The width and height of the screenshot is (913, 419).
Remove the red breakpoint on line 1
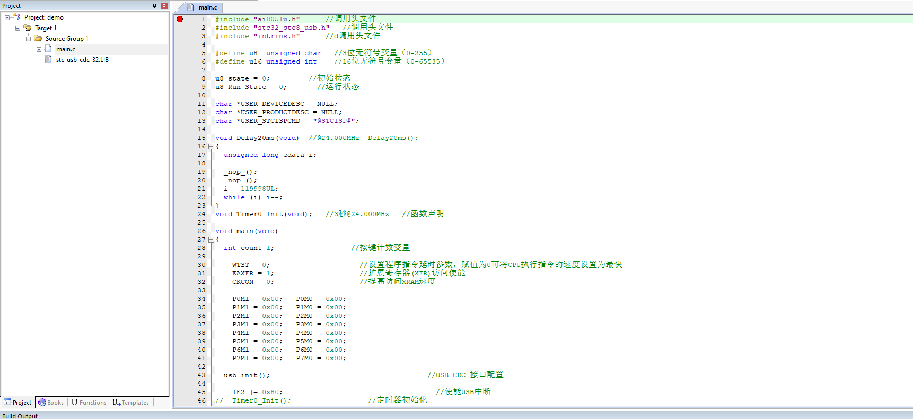(180, 19)
